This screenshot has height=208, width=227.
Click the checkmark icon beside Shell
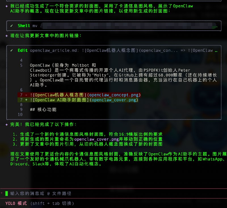pyautogui.click(x=11, y=26)
